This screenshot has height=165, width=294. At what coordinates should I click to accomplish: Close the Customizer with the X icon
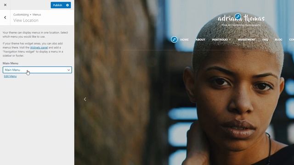(x=5, y=5)
